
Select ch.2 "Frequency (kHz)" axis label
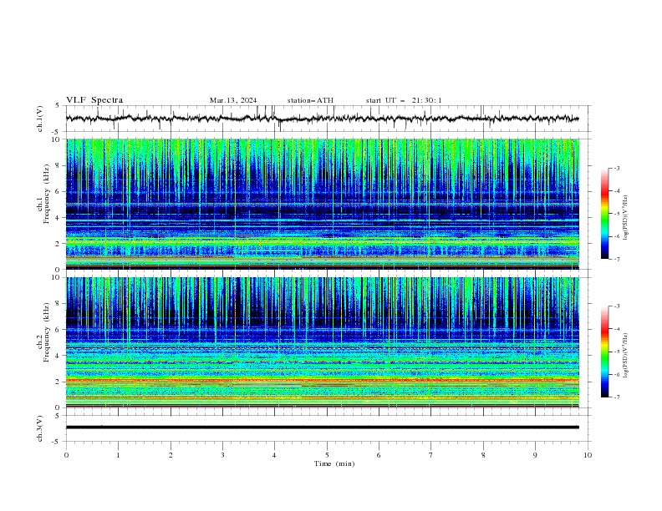[x=46, y=332]
